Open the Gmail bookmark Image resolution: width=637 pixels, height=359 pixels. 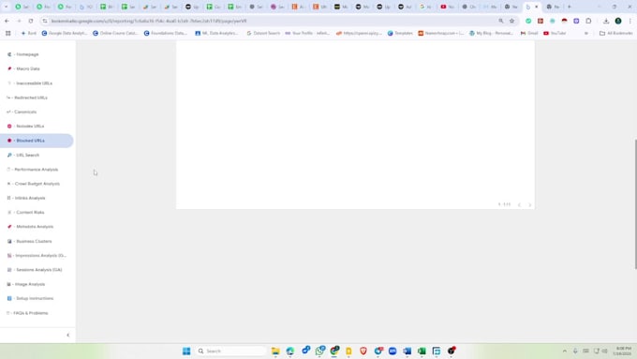click(529, 33)
